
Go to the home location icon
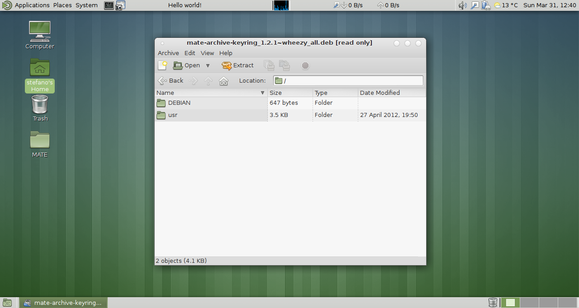point(223,81)
